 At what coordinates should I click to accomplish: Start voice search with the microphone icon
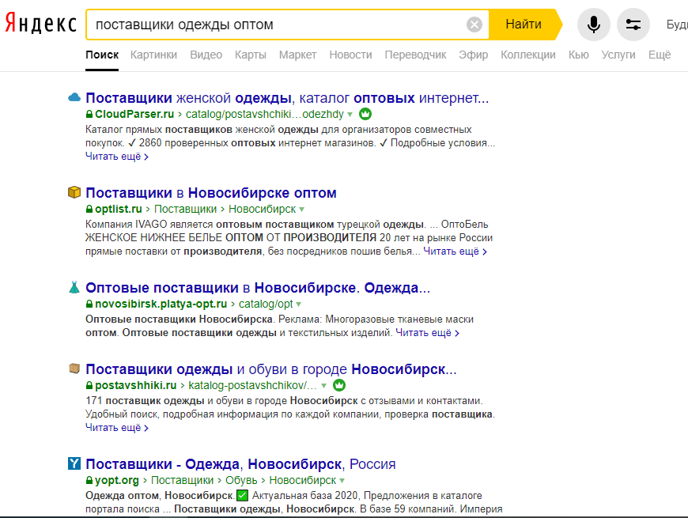point(593,25)
